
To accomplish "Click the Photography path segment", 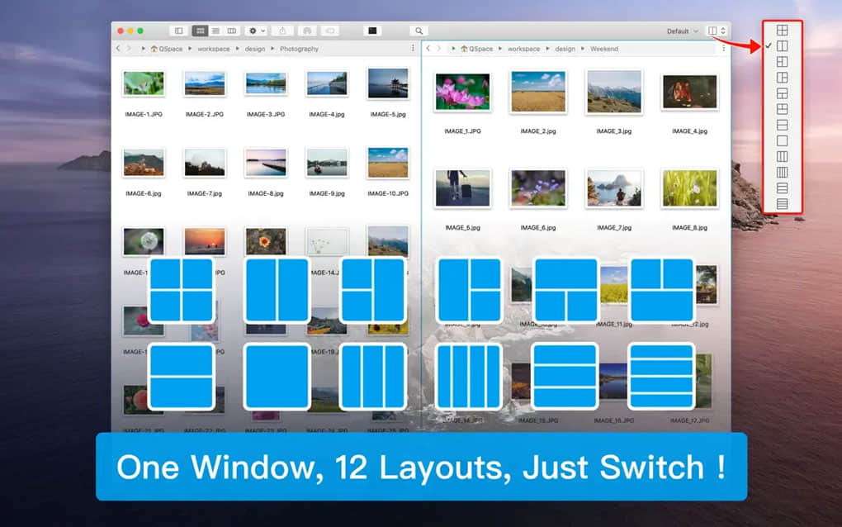I will pyautogui.click(x=299, y=49).
